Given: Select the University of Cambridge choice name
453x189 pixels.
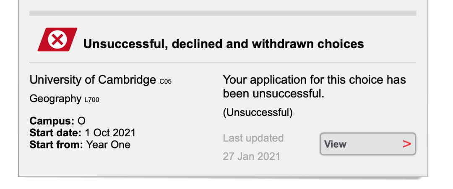Looking at the screenshot, I should [93, 79].
